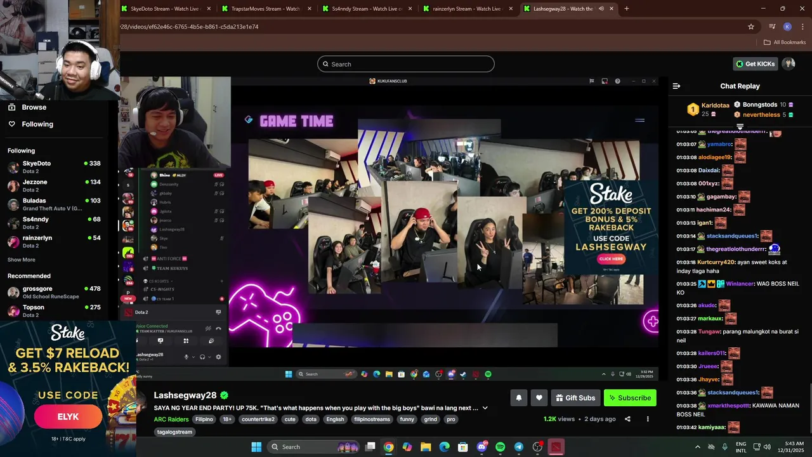
Task: Click the Kick search input field
Action: click(x=406, y=64)
